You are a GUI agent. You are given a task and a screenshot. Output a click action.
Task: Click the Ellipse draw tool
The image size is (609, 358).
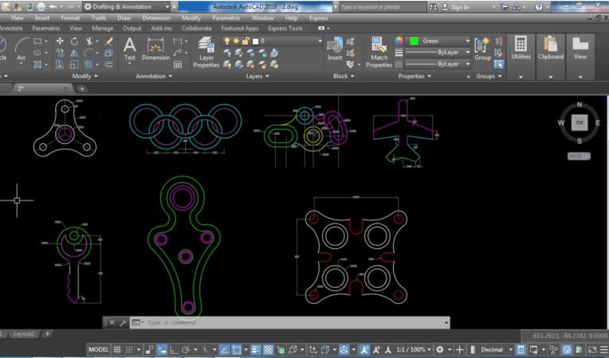click(37, 53)
